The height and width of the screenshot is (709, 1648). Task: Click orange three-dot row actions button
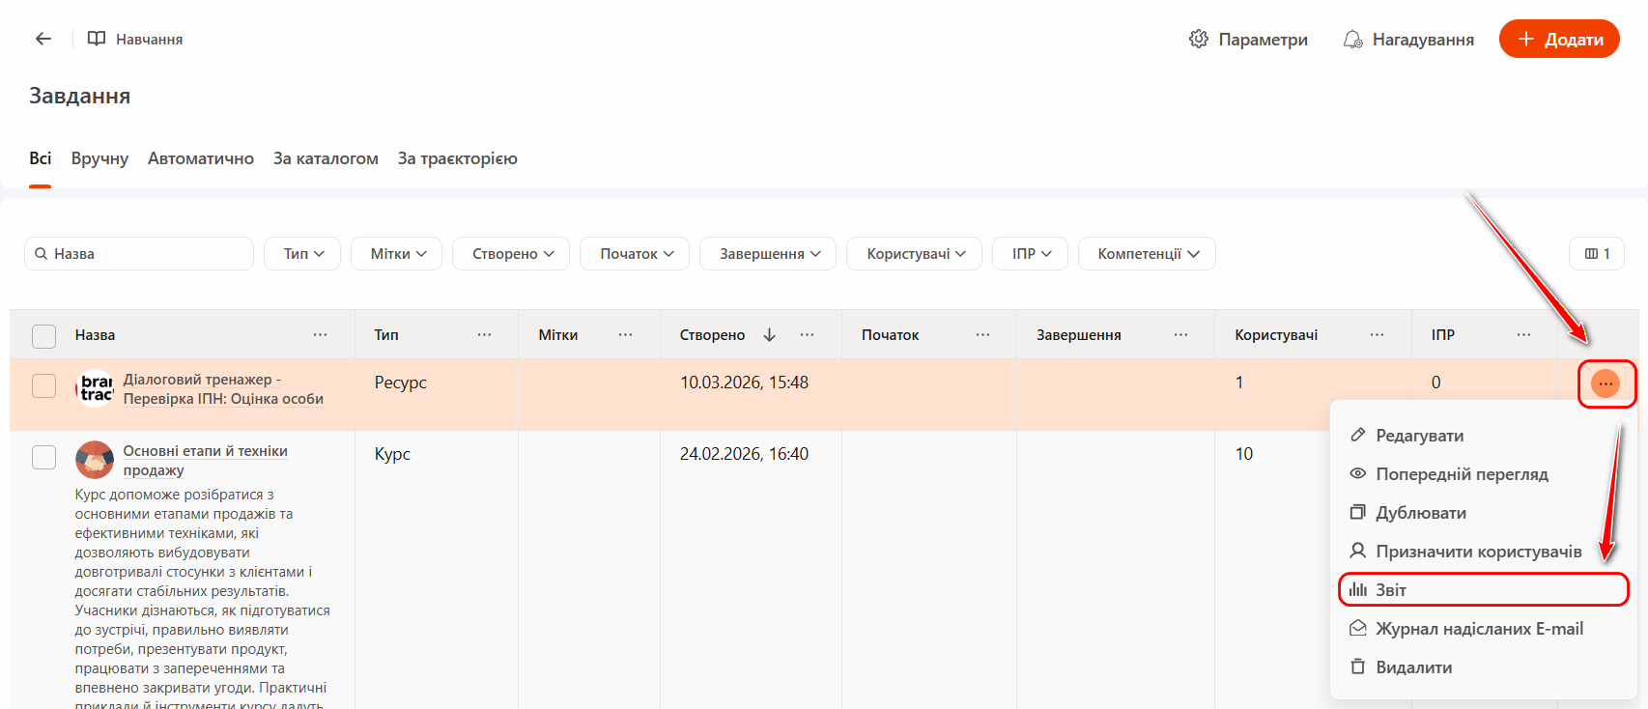[1605, 383]
